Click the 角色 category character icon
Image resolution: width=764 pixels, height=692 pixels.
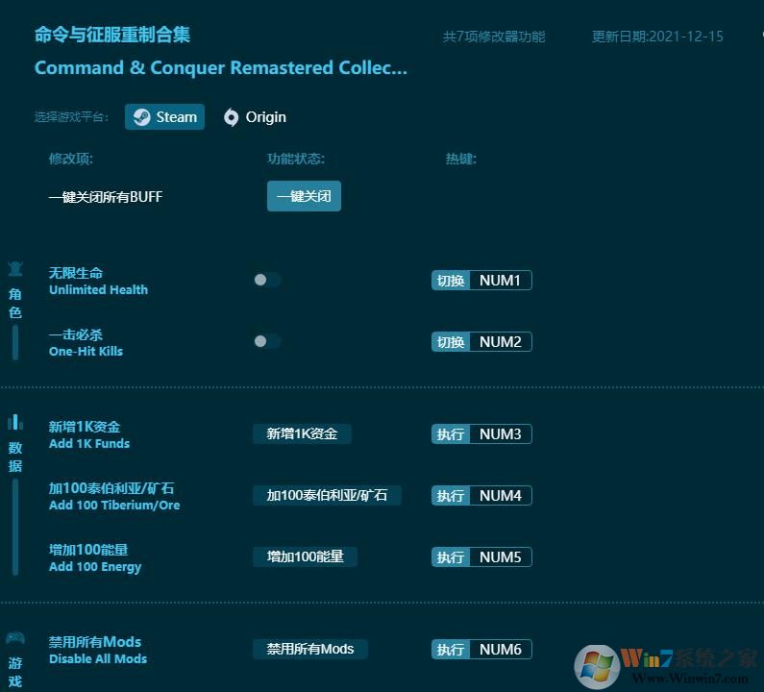tap(15, 268)
